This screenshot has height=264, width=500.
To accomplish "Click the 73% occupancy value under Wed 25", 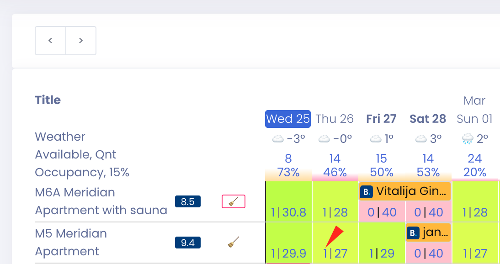I will [288, 173].
